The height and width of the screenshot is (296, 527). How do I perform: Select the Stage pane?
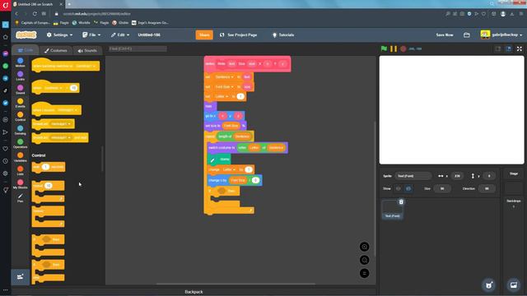pyautogui.click(x=514, y=188)
